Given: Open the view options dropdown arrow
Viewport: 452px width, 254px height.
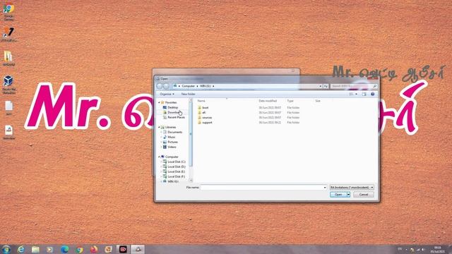Looking at the screenshot, I should coord(356,94).
